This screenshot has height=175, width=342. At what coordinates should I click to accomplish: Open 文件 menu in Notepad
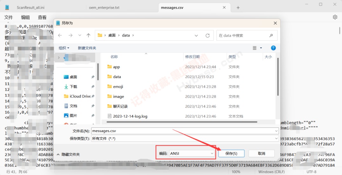(9, 17)
